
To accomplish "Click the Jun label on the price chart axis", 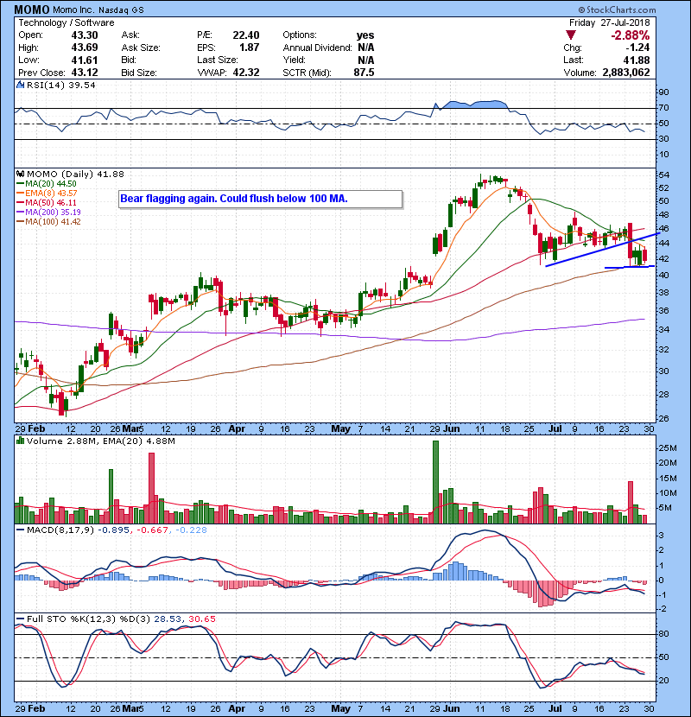I will pyautogui.click(x=452, y=429).
